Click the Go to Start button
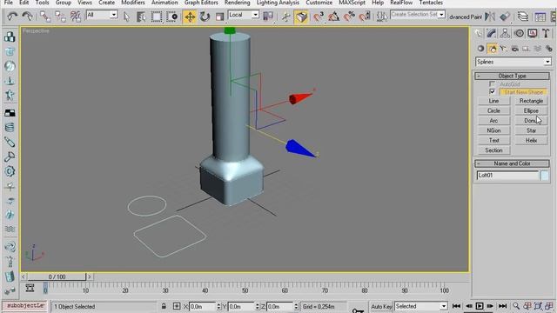This screenshot has width=557, height=313. click(x=456, y=306)
